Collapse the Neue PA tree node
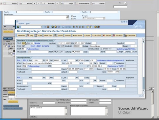 coord(4,44)
